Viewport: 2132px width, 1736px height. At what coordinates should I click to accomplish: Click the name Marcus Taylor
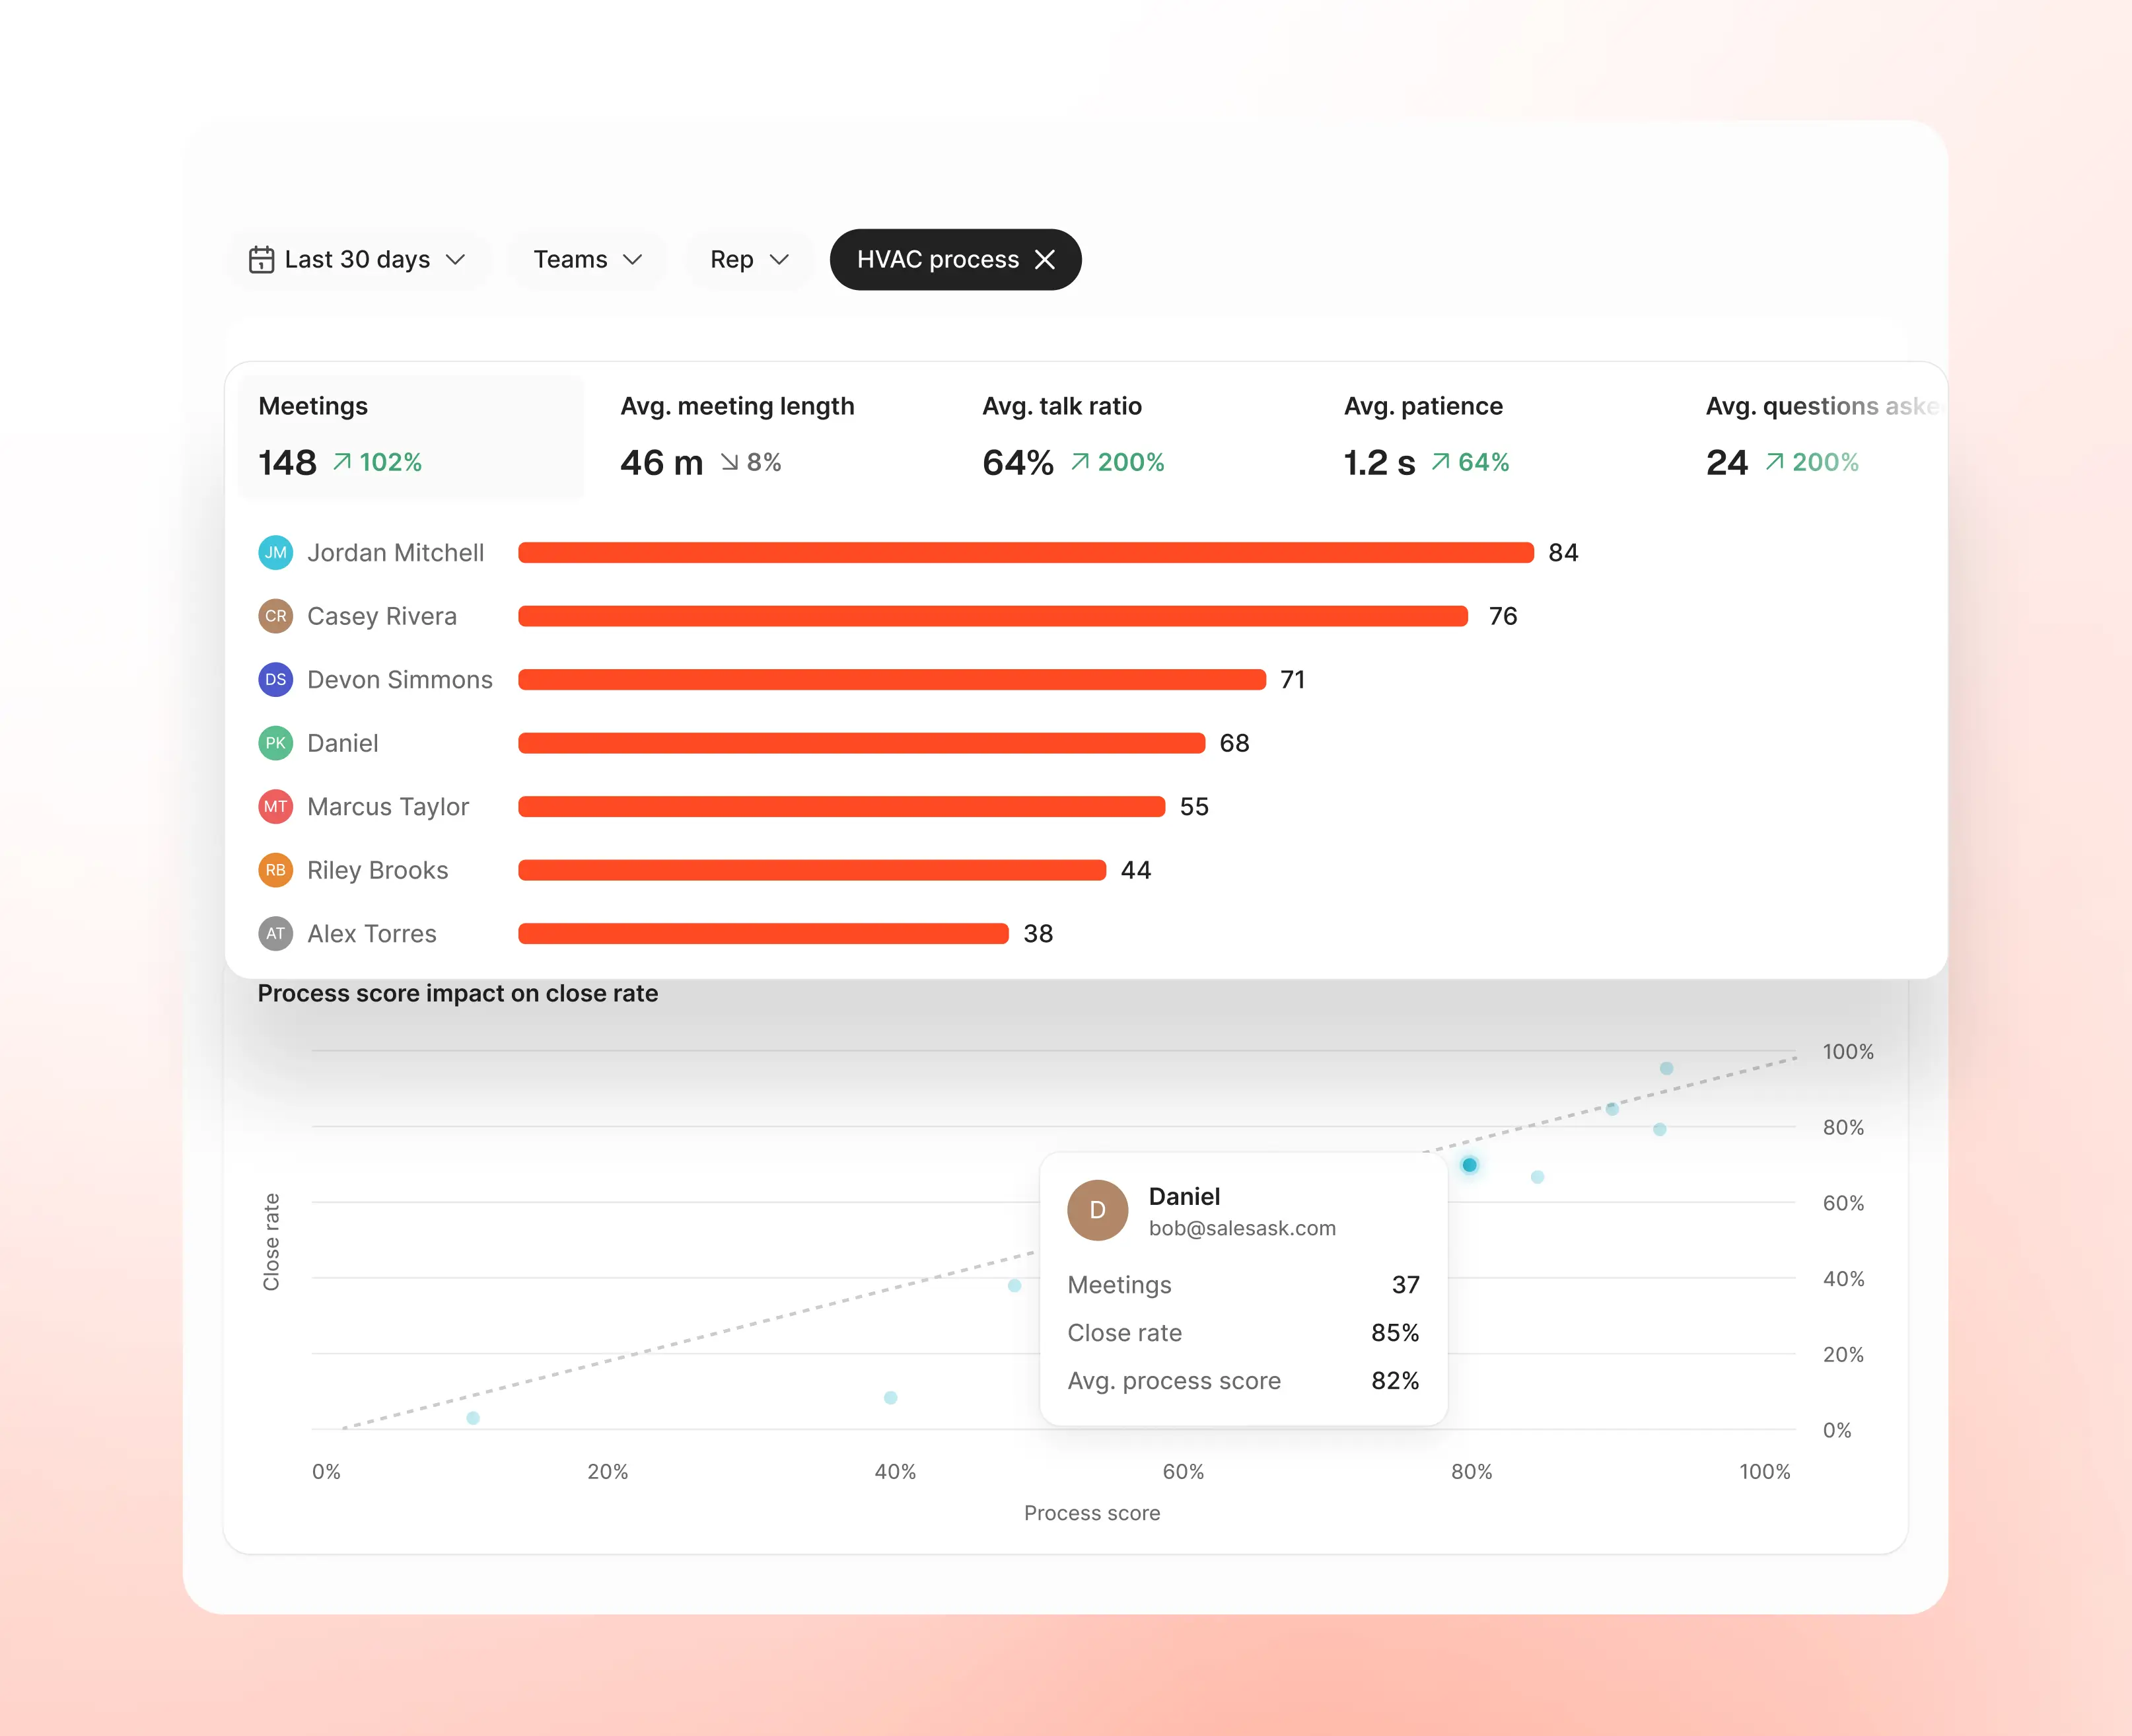coord(388,807)
